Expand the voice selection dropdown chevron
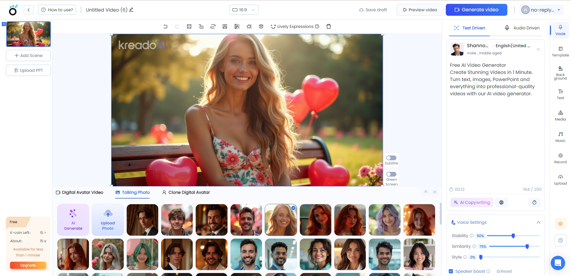Viewport: 571px width, 276px height. coord(538,49)
